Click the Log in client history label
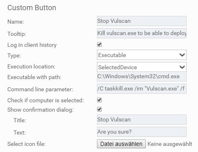The width and height of the screenshot is (198, 152). 32,45
